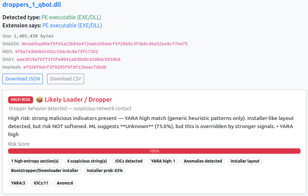The width and height of the screenshot is (308, 196).
Task: Click the YARA high: 1 tag
Action: point(163,161)
